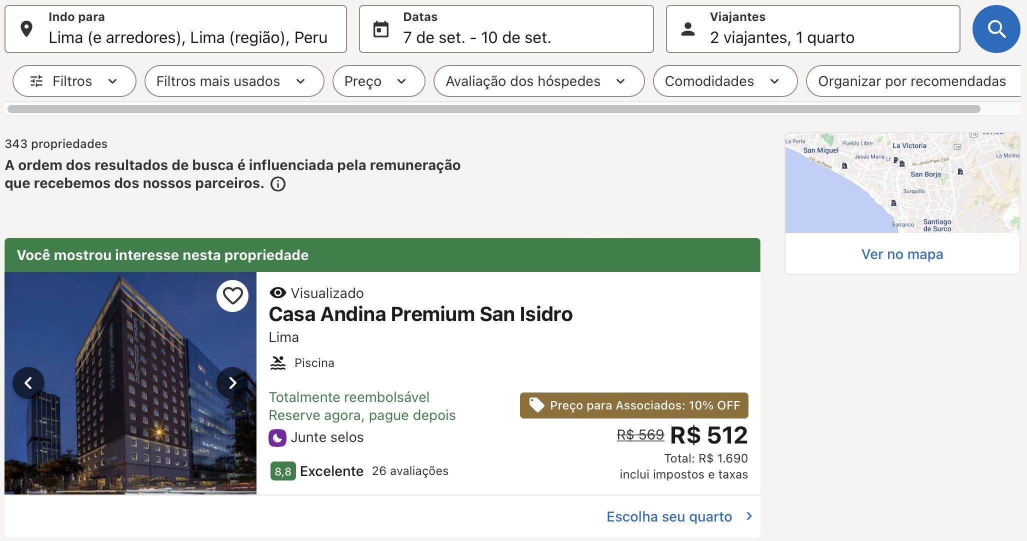Viewport: 1027px width, 541px height.
Task: Open Organizar por recomendadas sorting
Action: 913,81
